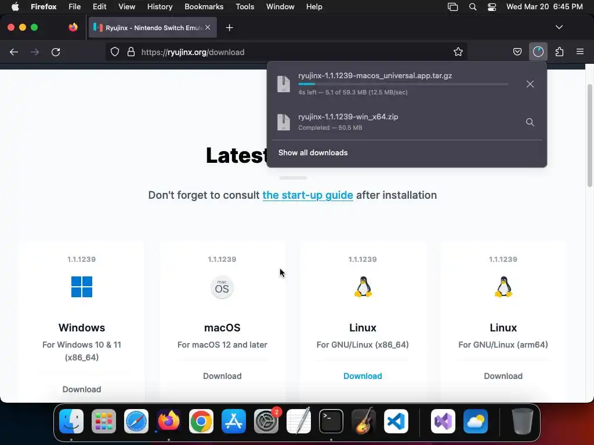Open Spotlight search in menu bar

click(472, 7)
